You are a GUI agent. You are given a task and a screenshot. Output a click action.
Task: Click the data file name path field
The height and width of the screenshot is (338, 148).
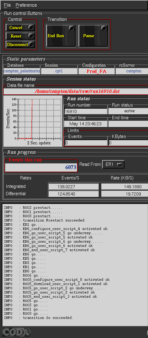[x=76, y=91]
